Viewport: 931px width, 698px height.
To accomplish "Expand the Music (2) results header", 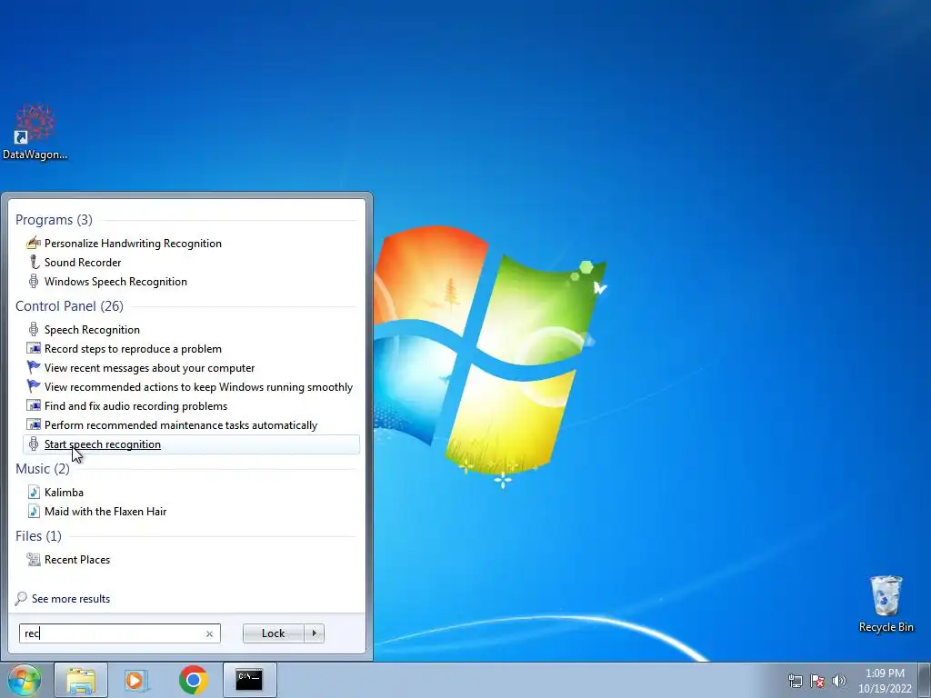I will [42, 468].
